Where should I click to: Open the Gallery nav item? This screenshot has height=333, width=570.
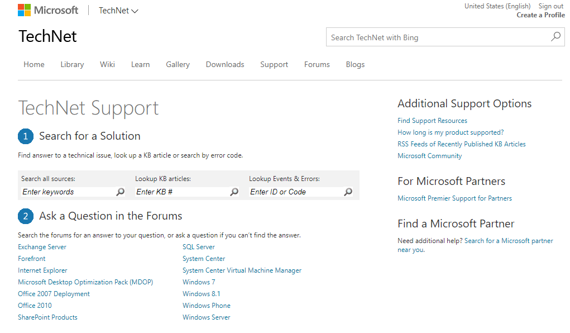(178, 64)
